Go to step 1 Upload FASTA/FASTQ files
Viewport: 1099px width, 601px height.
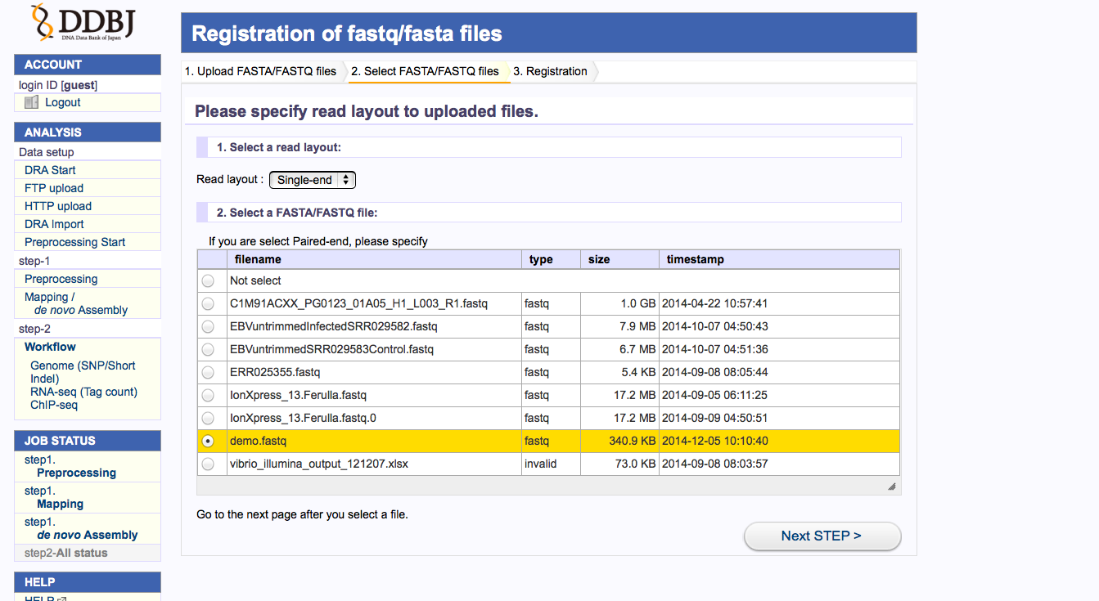(260, 71)
